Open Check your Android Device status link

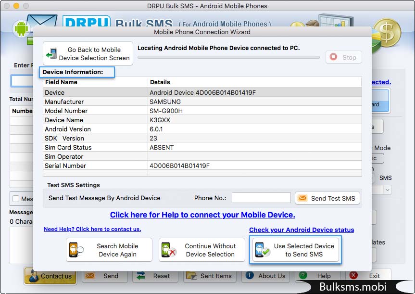tap(302, 230)
